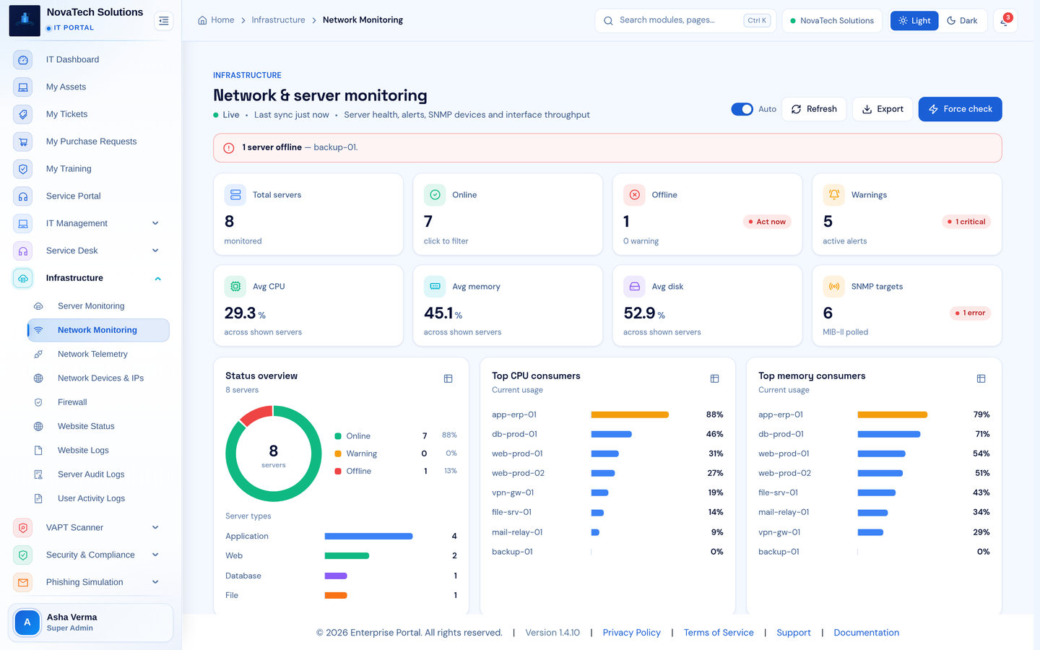1040x650 pixels.
Task: Open Website Logs page
Action: [98, 451]
